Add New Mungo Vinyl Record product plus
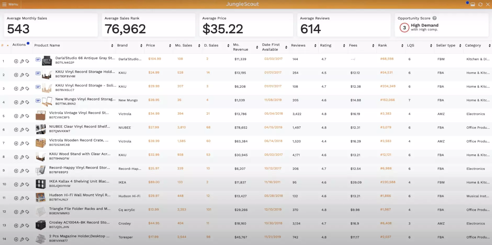This screenshot has width=492, height=245. coord(16,102)
